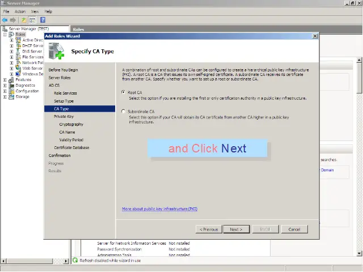Select the Root CA radio button
Image resolution: width=363 pixels, height=272 pixels.
pyautogui.click(x=124, y=92)
